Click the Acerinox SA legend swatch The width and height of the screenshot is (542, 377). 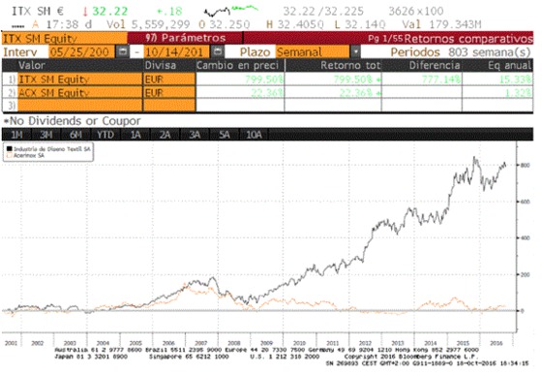pyautogui.click(x=10, y=155)
